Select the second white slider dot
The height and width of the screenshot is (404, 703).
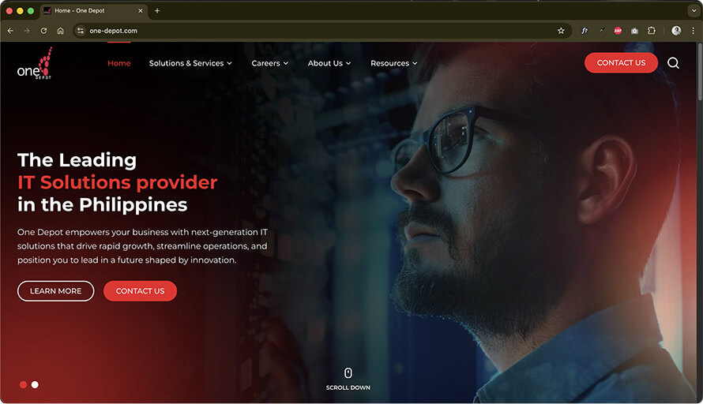point(35,385)
